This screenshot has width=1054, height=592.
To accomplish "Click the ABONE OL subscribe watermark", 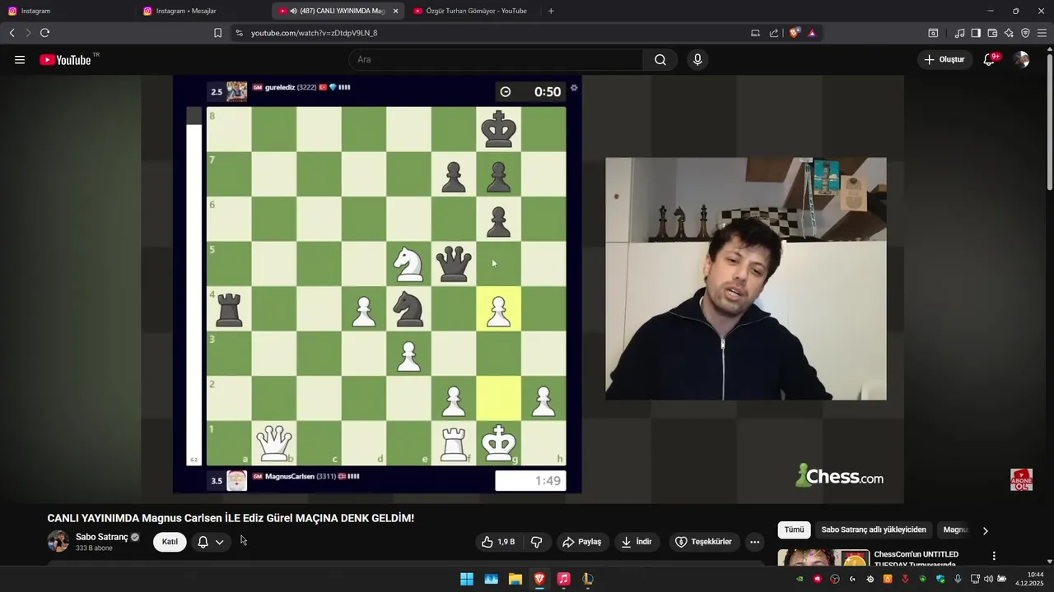I will pyautogui.click(x=1021, y=479).
